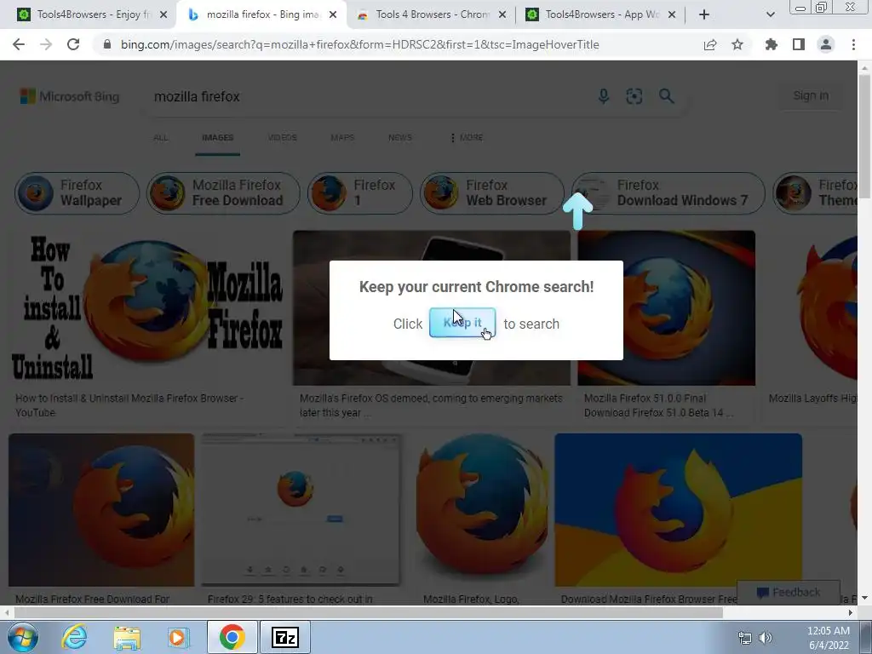Click the microphone voice search icon

click(x=604, y=96)
